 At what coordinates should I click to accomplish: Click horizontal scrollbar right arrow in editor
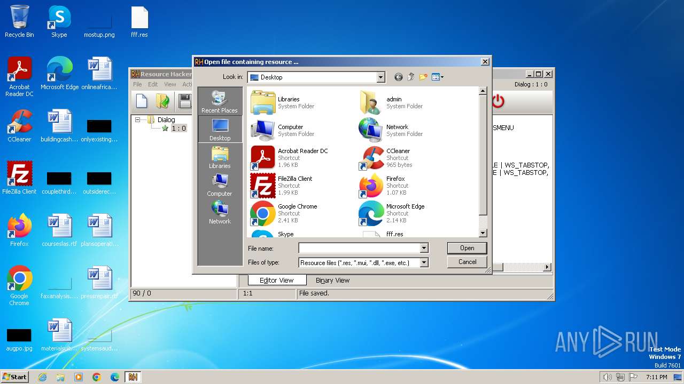547,267
